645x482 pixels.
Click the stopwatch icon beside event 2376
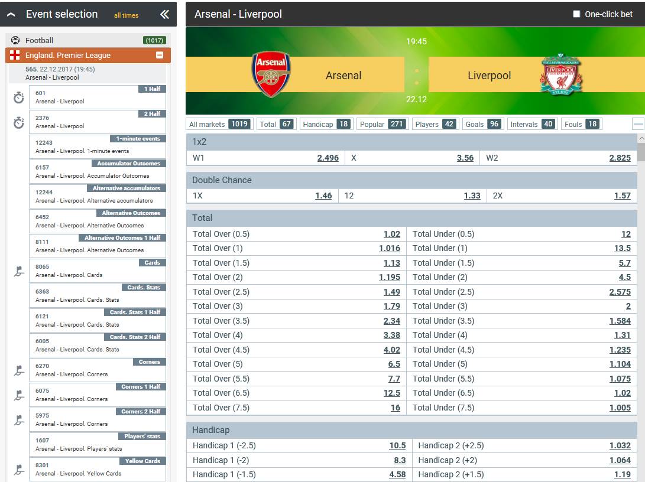coord(18,122)
